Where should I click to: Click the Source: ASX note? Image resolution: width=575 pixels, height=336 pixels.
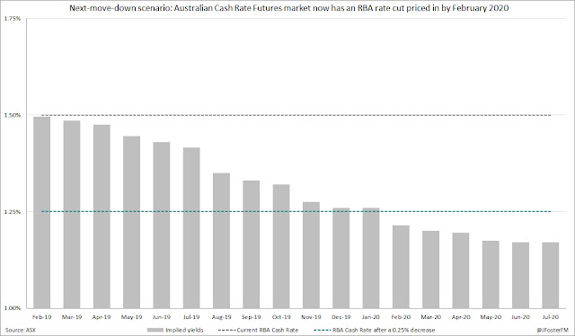[21, 330]
